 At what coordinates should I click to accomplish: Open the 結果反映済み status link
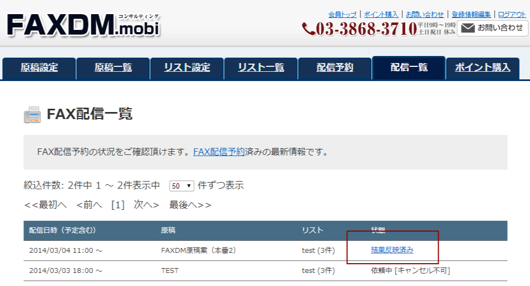point(392,250)
